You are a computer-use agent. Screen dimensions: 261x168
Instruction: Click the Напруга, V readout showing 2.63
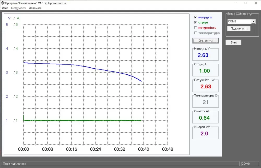(203, 55)
